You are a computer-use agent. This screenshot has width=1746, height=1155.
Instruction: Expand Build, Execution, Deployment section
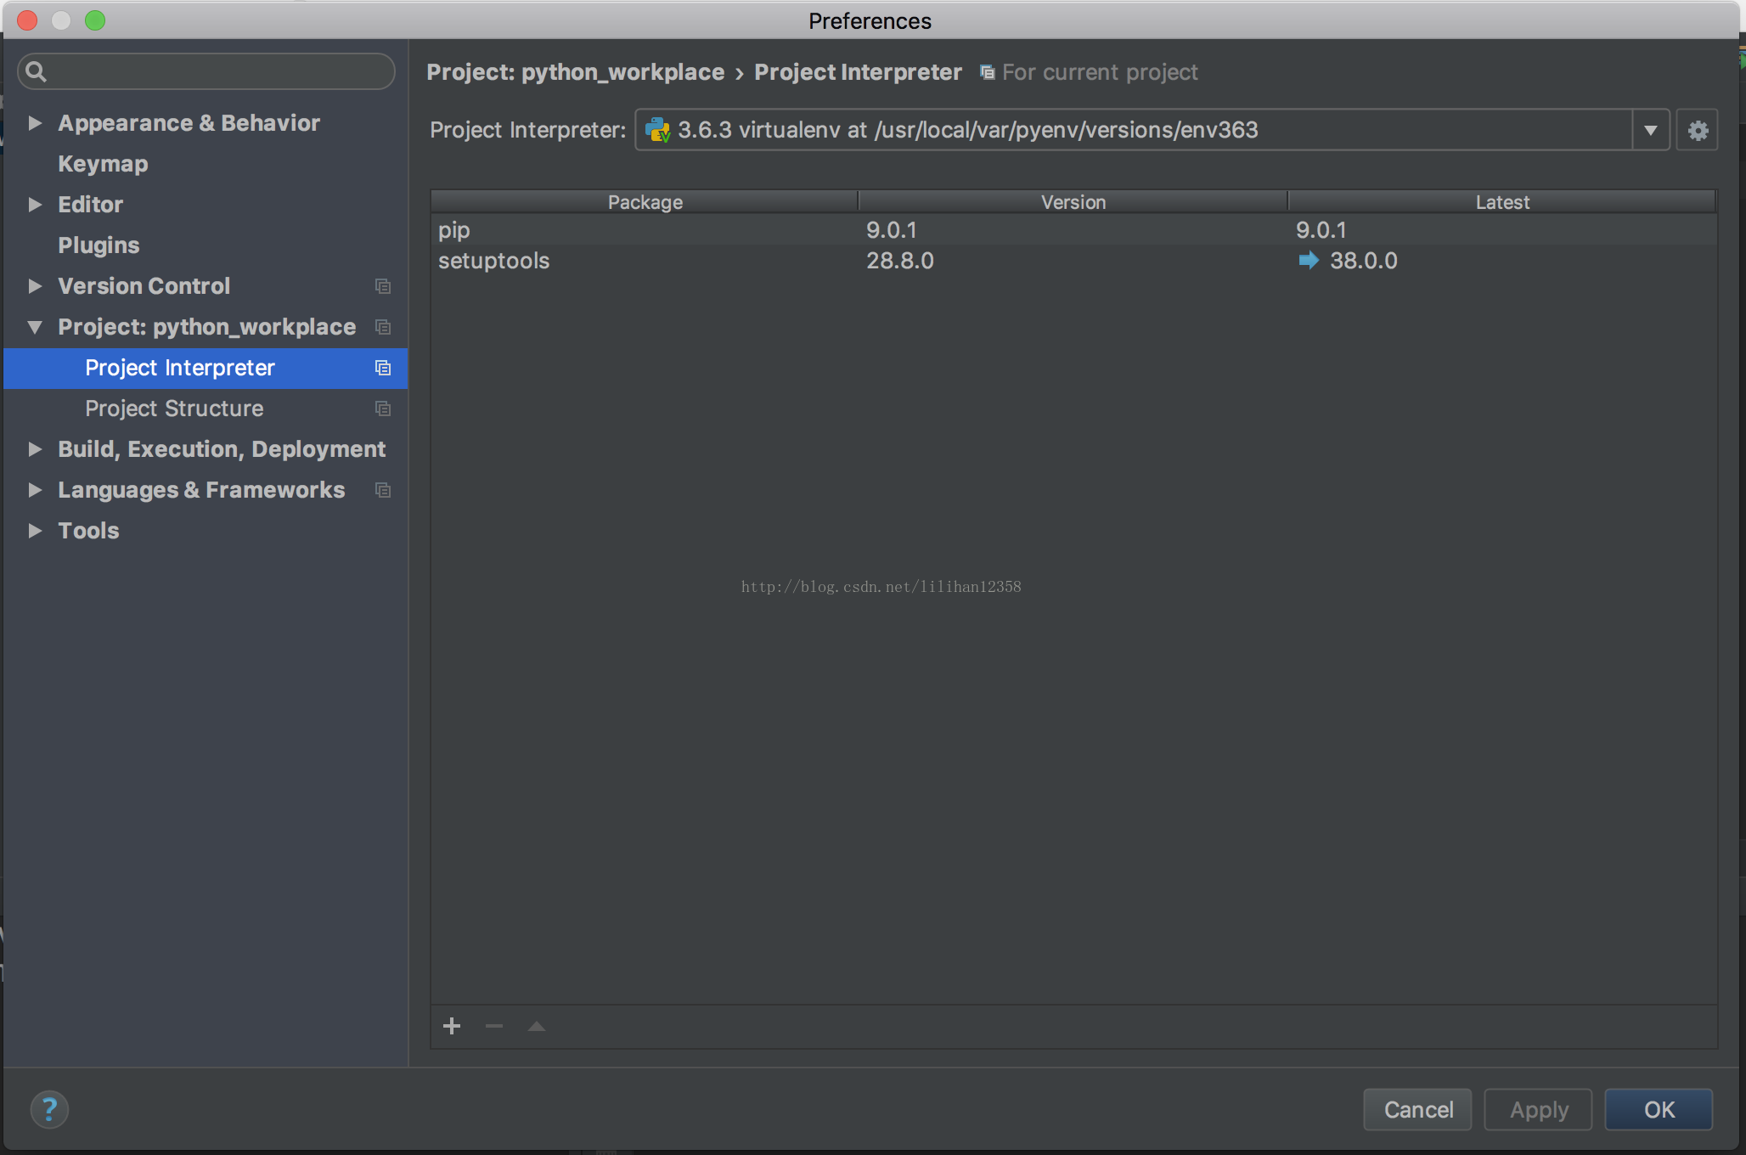click(x=35, y=449)
